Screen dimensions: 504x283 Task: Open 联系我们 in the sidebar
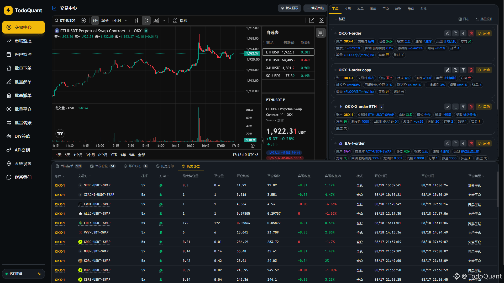point(23,177)
